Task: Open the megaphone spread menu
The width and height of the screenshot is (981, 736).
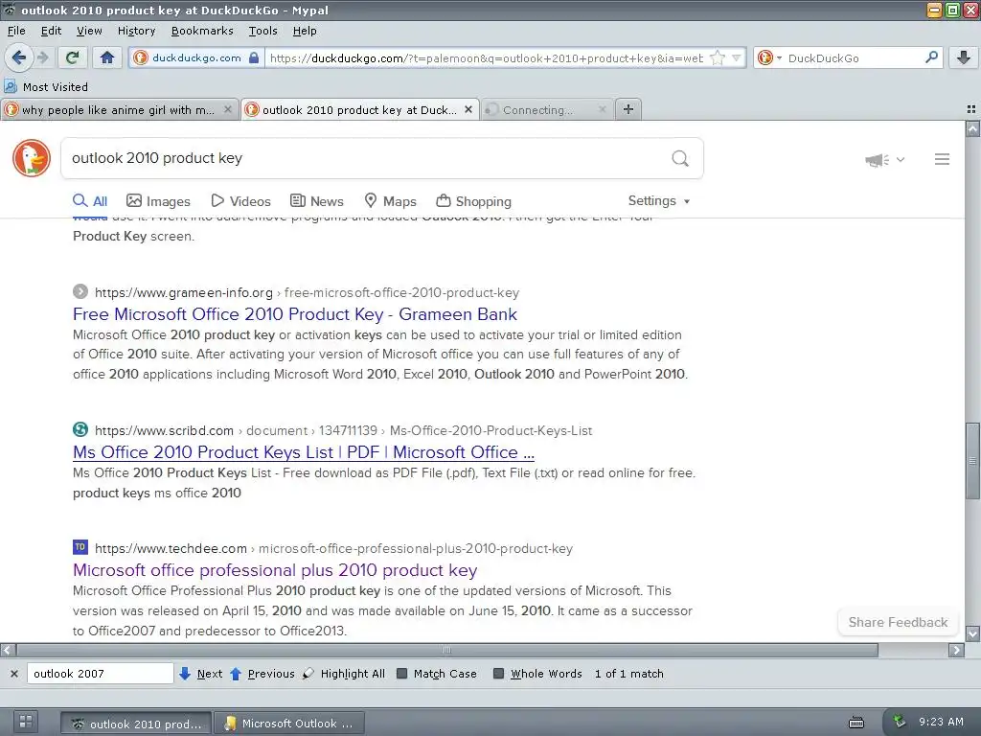Action: (x=884, y=160)
